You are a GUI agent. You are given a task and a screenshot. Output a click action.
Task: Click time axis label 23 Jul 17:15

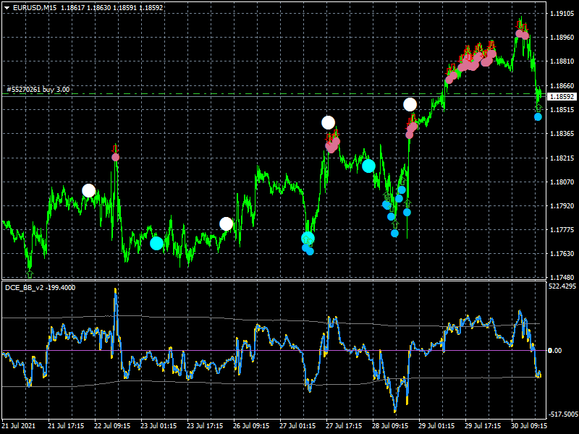pyautogui.click(x=205, y=425)
